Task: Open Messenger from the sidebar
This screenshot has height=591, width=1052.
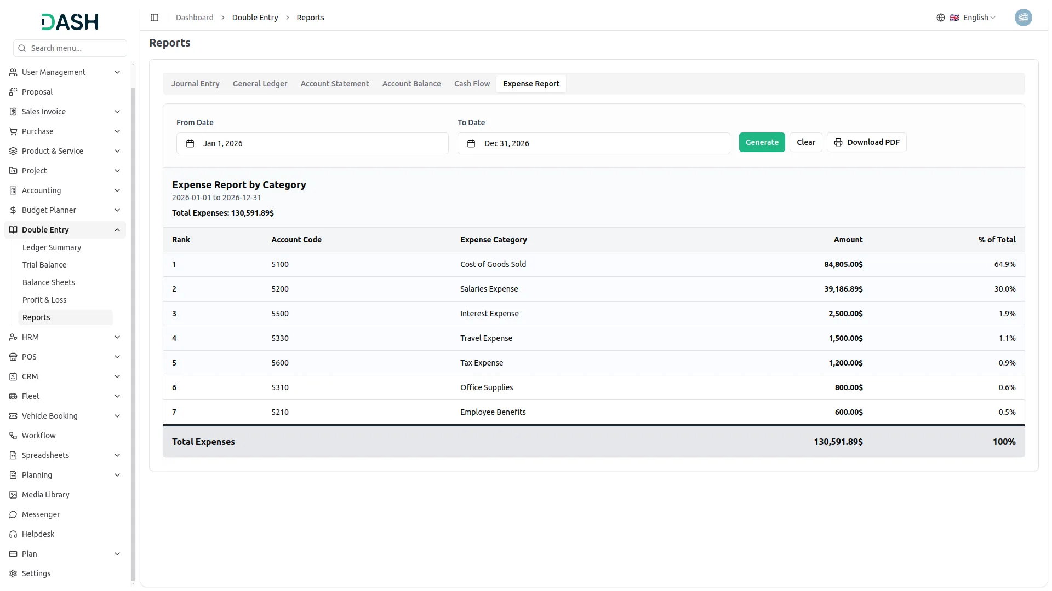Action: click(x=41, y=514)
